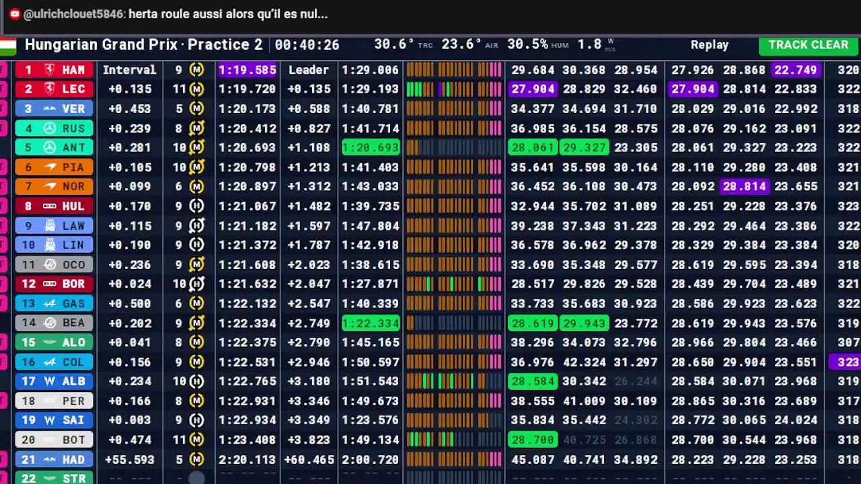This screenshot has width=861, height=484.
Task: Click BOR's mini-sector bar strip
Action: pyautogui.click(x=454, y=284)
